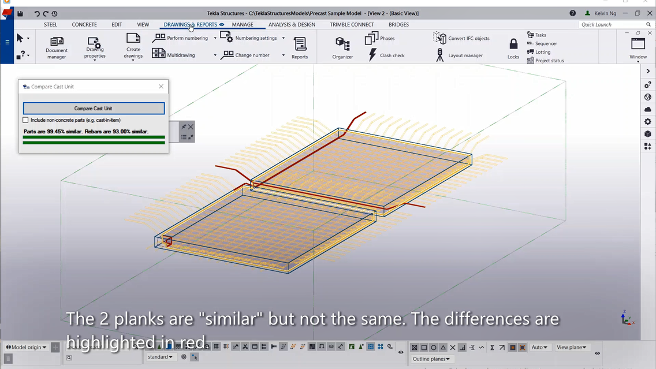Click Convert IFC objects

point(461,38)
